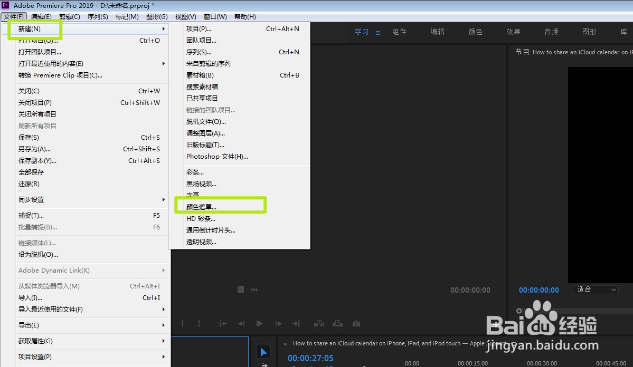This screenshot has width=633, height=367.
Task: Go to In point in source monitor
Action: tap(223, 323)
